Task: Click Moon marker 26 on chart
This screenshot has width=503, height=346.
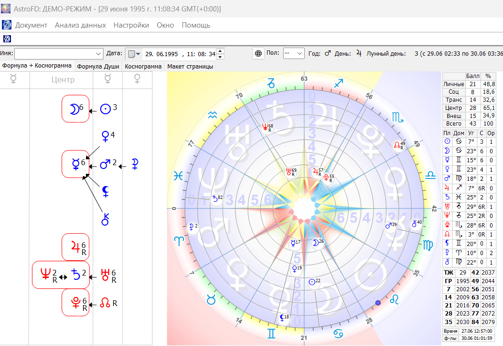Action: pos(318,243)
